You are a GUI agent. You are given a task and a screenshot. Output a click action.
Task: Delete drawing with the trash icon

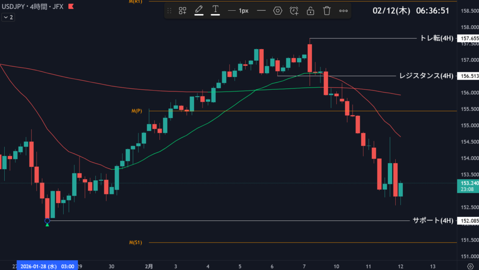327,11
